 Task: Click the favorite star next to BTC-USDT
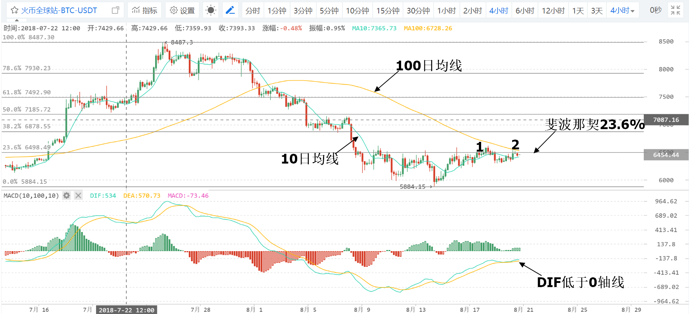pyautogui.click(x=15, y=10)
